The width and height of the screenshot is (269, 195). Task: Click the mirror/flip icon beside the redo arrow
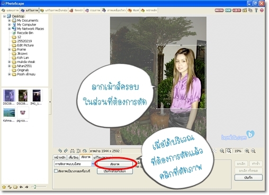(x=73, y=151)
